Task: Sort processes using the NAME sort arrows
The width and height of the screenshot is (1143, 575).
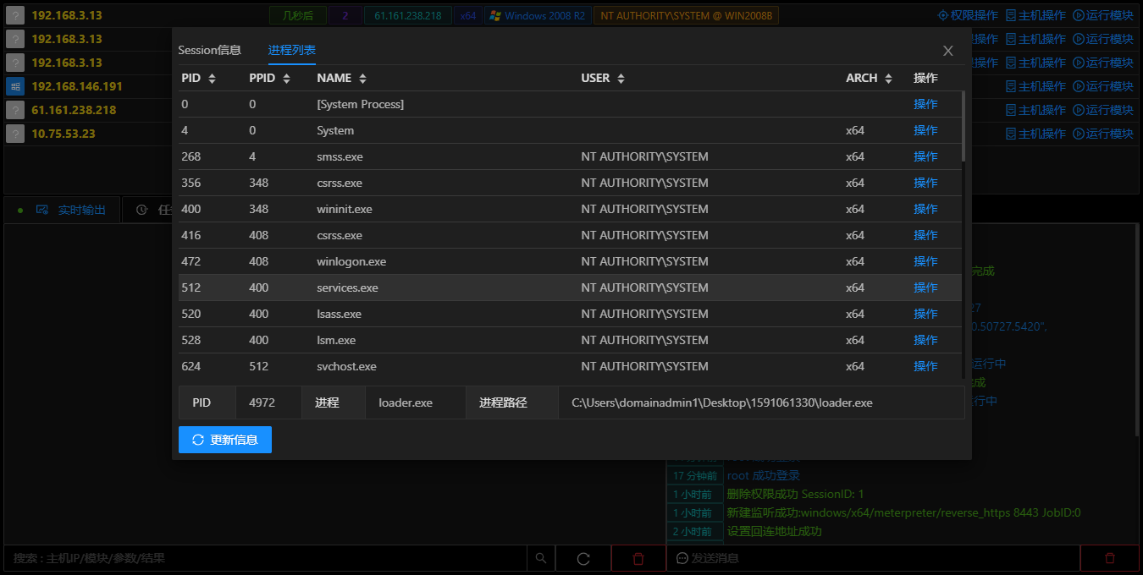Action: (362, 79)
